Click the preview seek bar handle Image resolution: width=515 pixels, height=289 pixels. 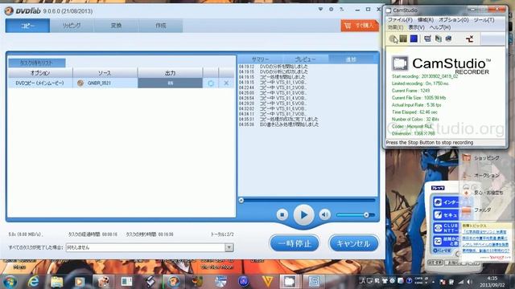(x=241, y=200)
